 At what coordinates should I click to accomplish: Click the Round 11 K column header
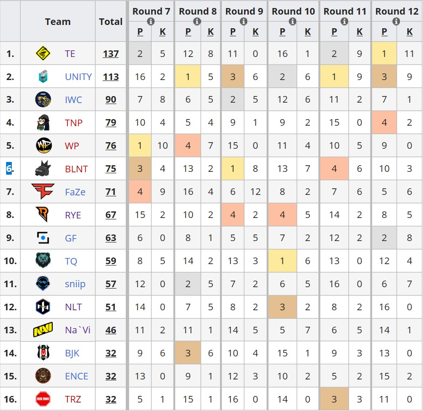(359, 32)
